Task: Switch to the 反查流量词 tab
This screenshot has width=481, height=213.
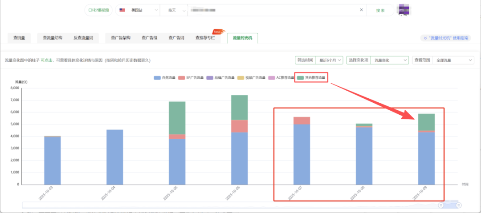Action: [x=83, y=38]
